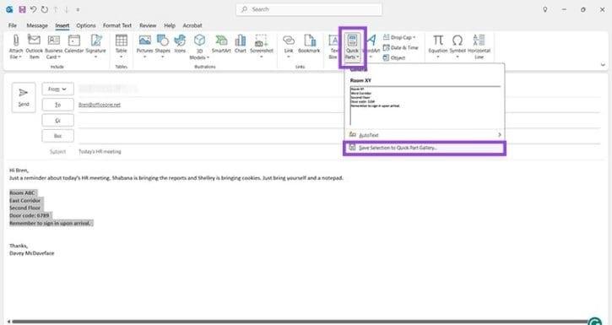The width and height of the screenshot is (612, 325).
Task: Open the Options ribbon tab
Action: (x=86, y=25)
